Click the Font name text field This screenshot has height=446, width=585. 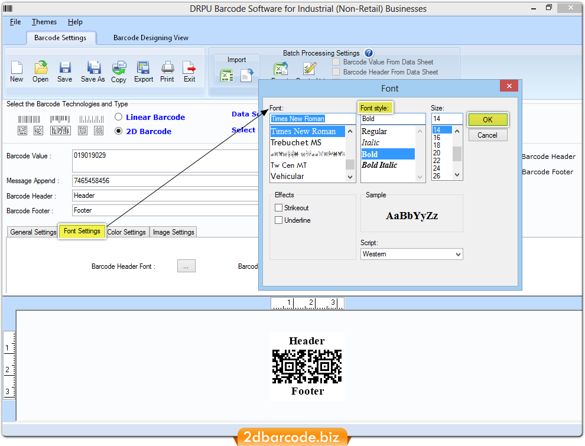click(x=313, y=119)
